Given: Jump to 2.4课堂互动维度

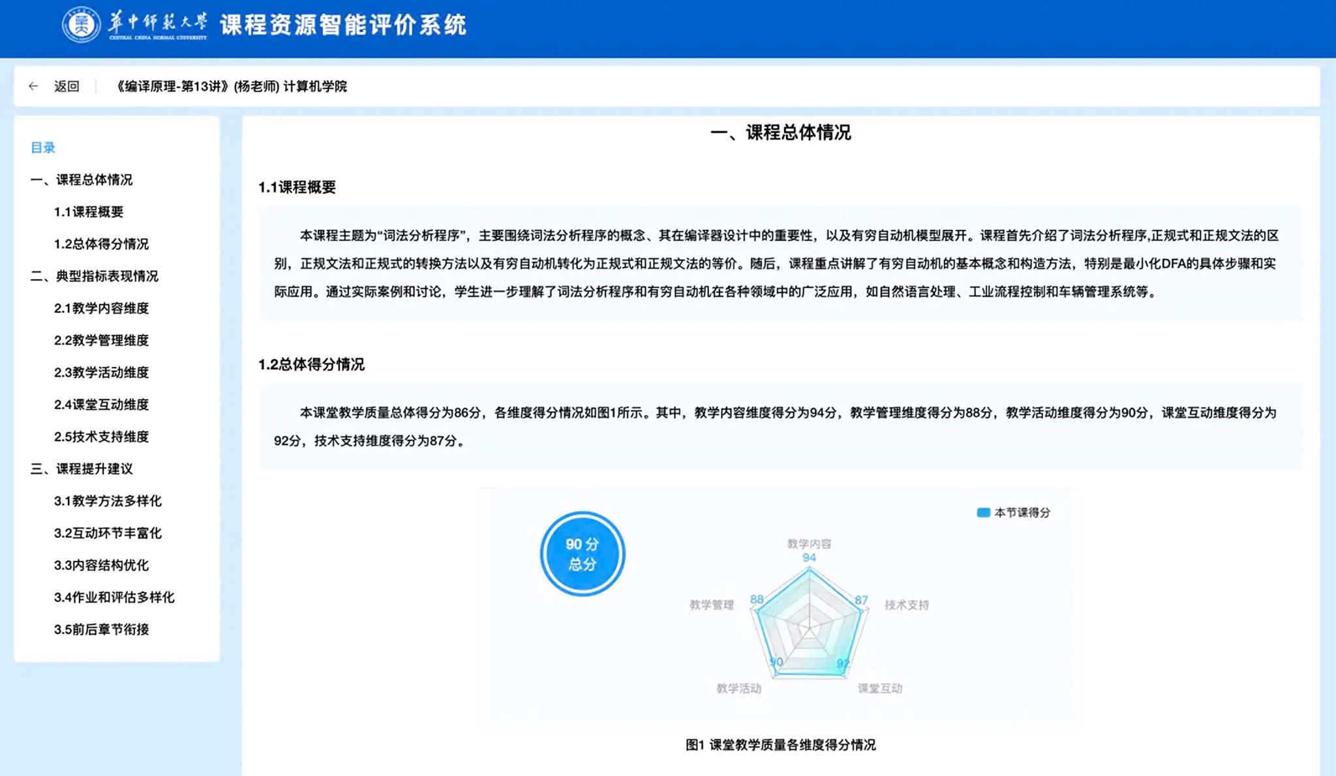Looking at the screenshot, I should point(101,404).
